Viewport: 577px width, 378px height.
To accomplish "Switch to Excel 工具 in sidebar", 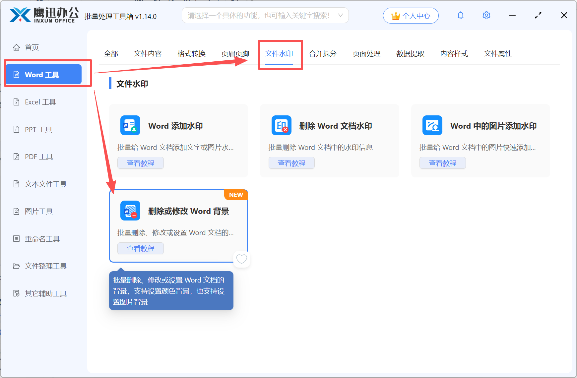I will click(x=40, y=102).
